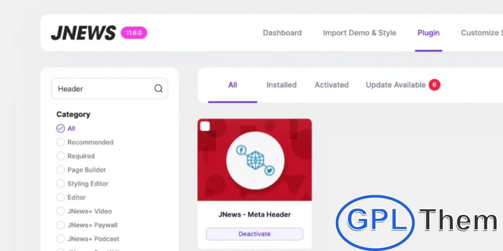The image size is (503, 251).
Task: Filter by JNews+ Podcast category
Action: click(60, 239)
